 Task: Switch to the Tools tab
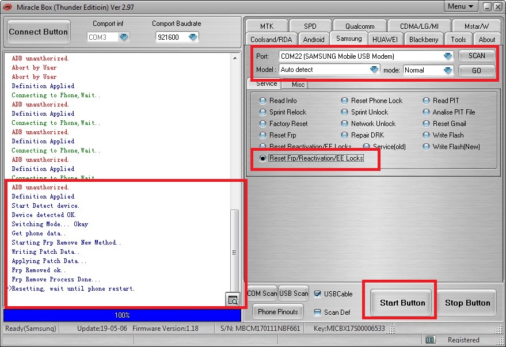[x=458, y=39]
